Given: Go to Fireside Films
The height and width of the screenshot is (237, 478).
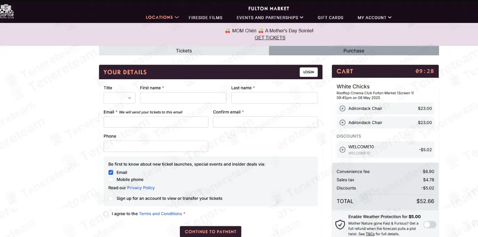Looking at the screenshot, I should pyautogui.click(x=206, y=17).
